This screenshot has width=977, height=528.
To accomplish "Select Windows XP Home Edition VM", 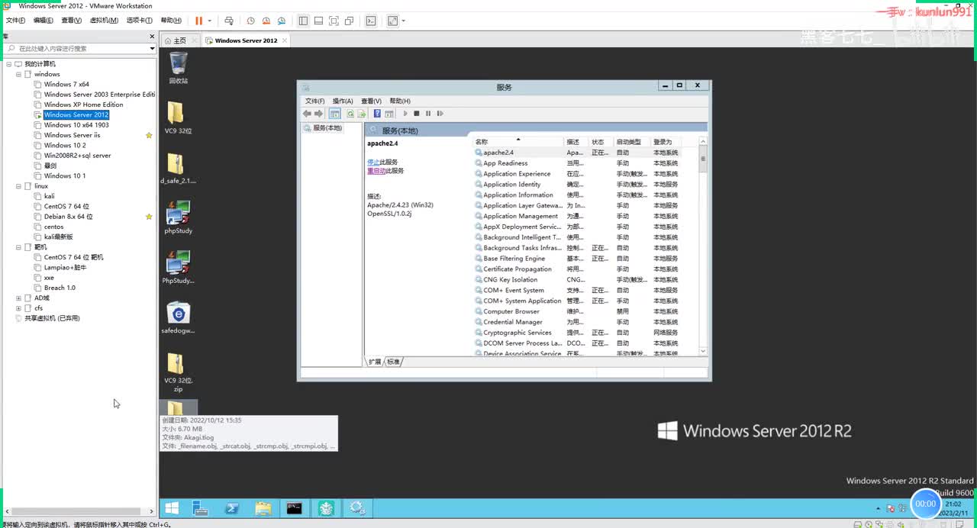I will click(83, 105).
